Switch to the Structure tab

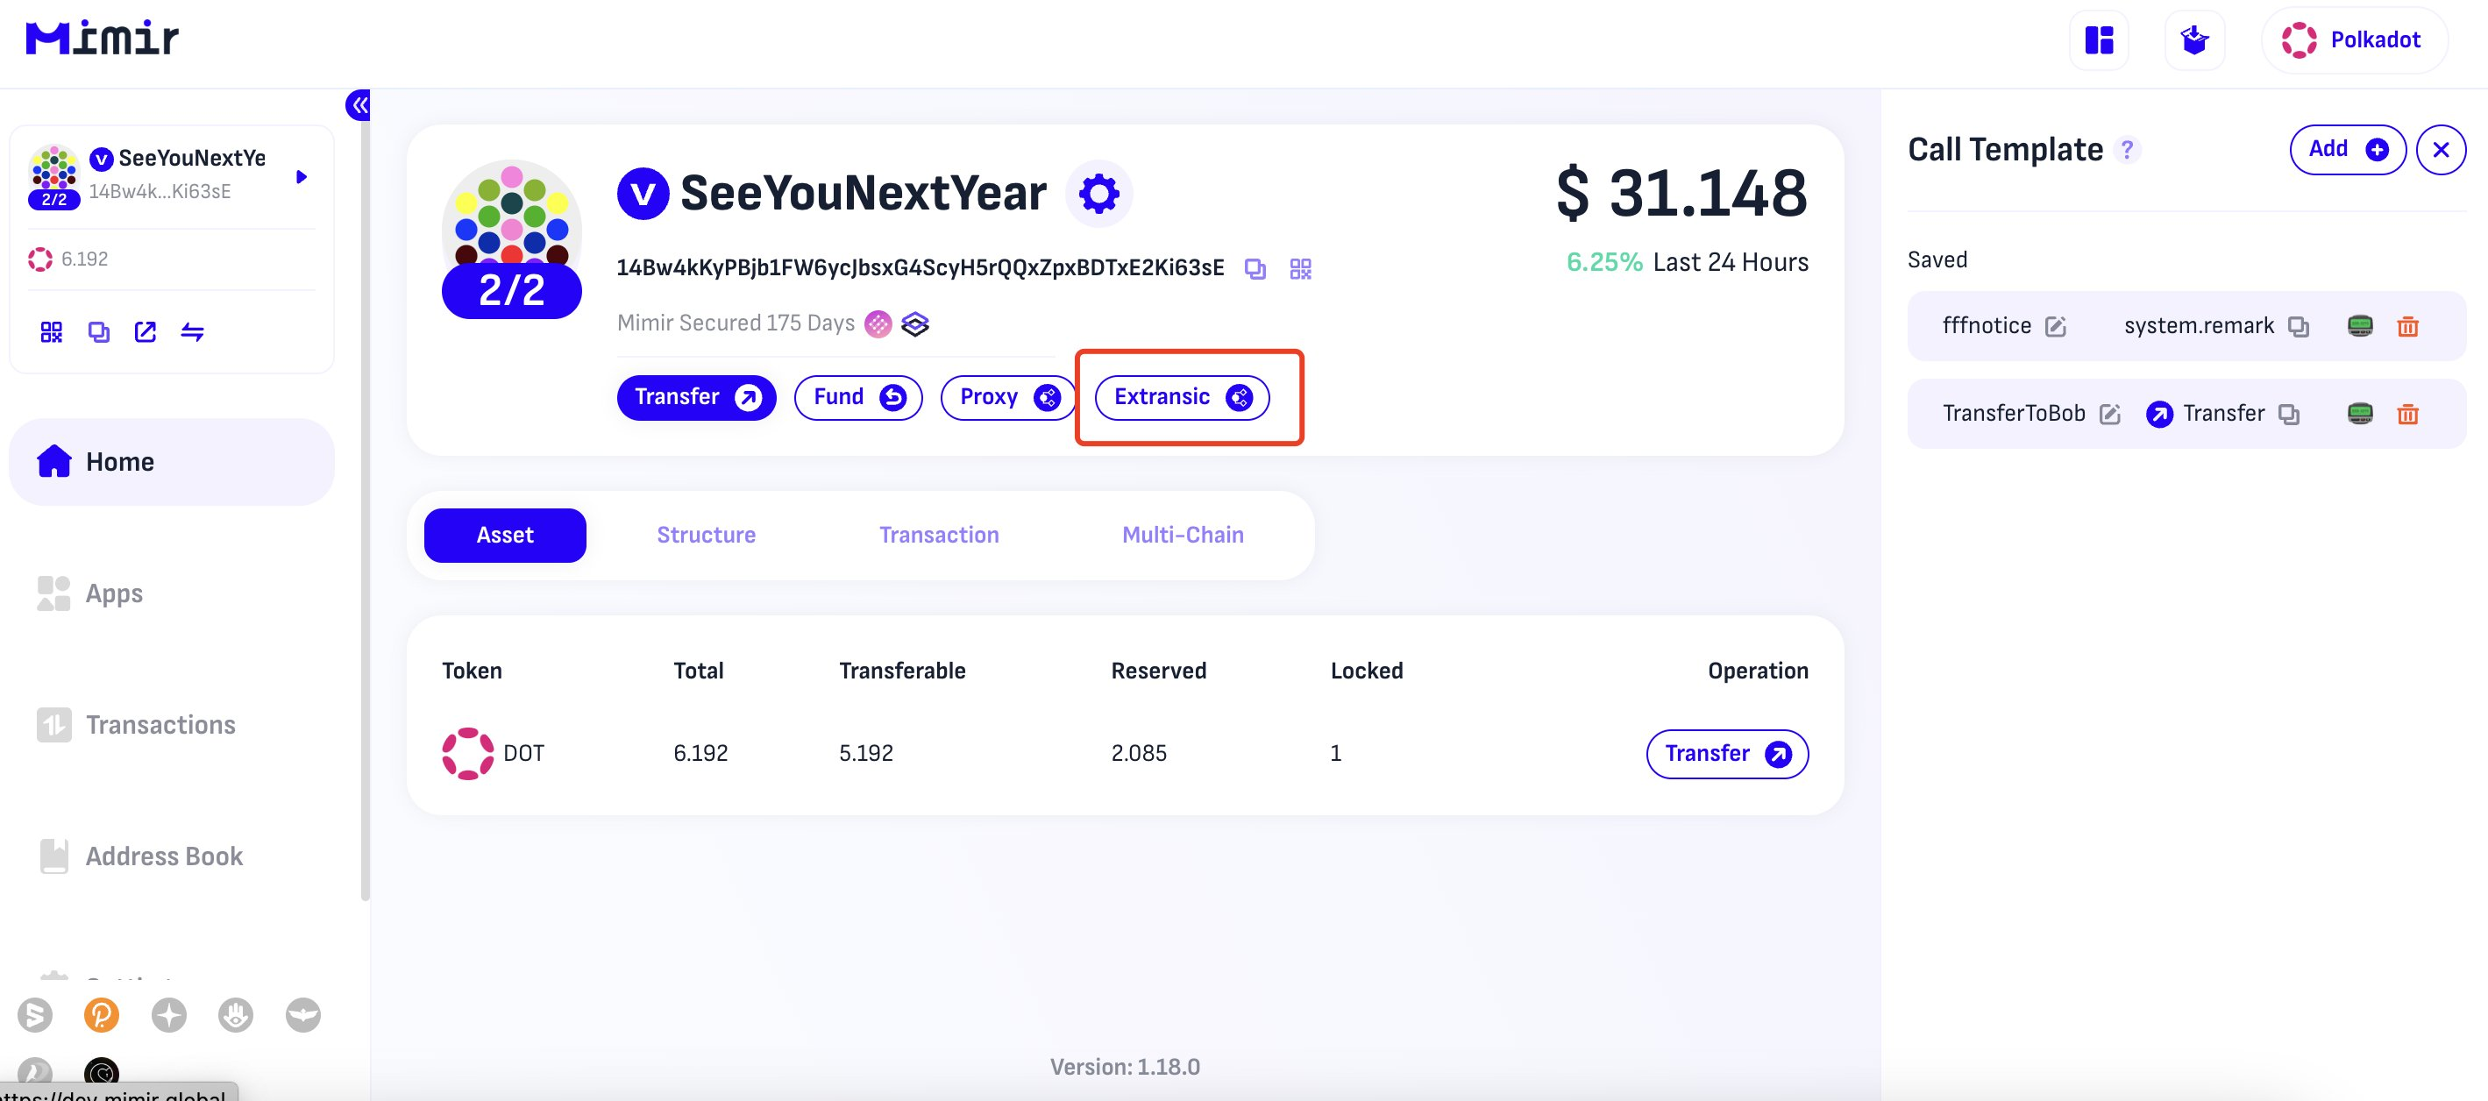pyautogui.click(x=706, y=535)
